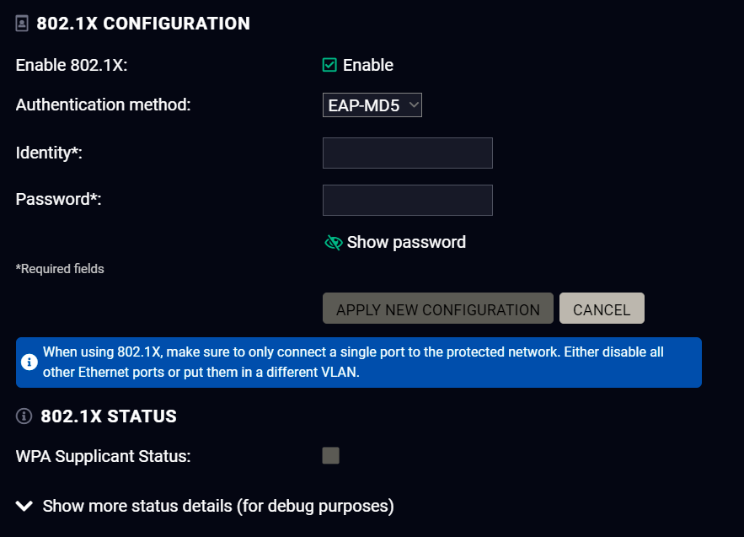Click the info icon in blue notice
Image resolution: width=744 pixels, height=537 pixels.
pyautogui.click(x=29, y=362)
